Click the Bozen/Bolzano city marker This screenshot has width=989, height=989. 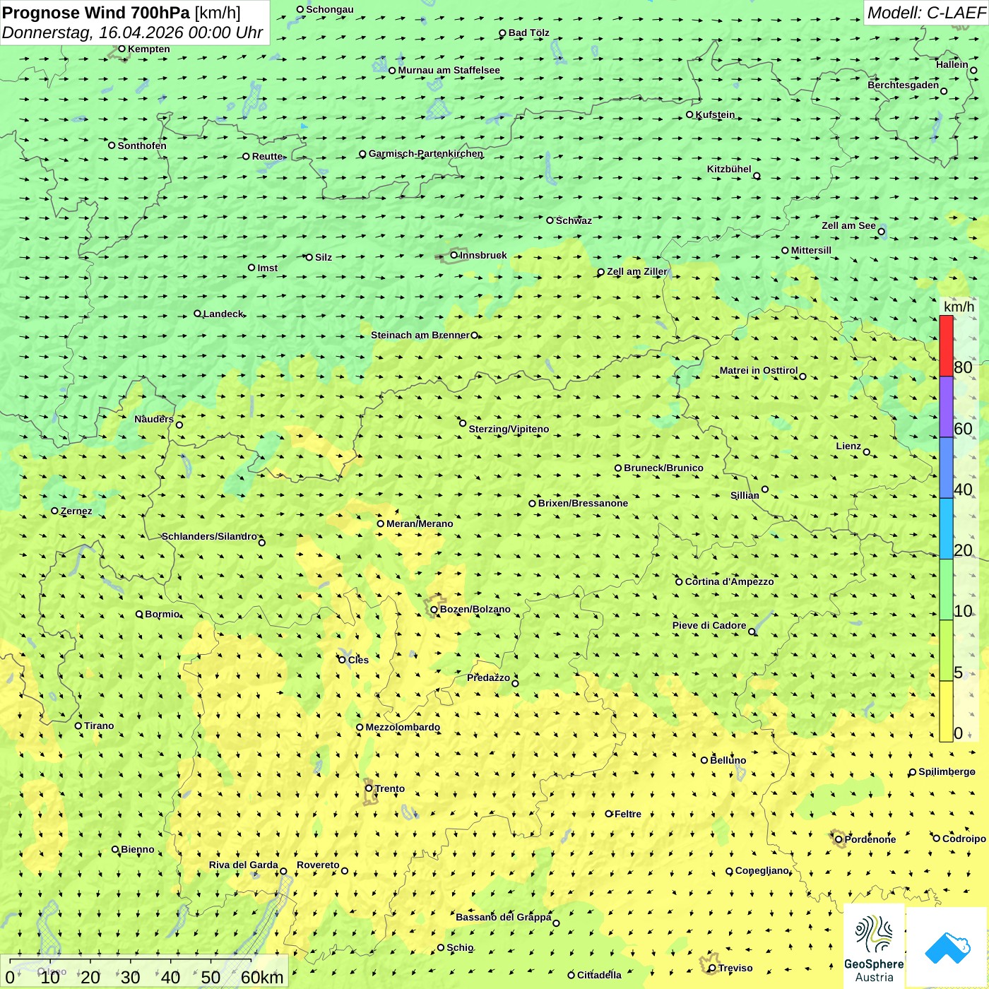click(x=434, y=609)
